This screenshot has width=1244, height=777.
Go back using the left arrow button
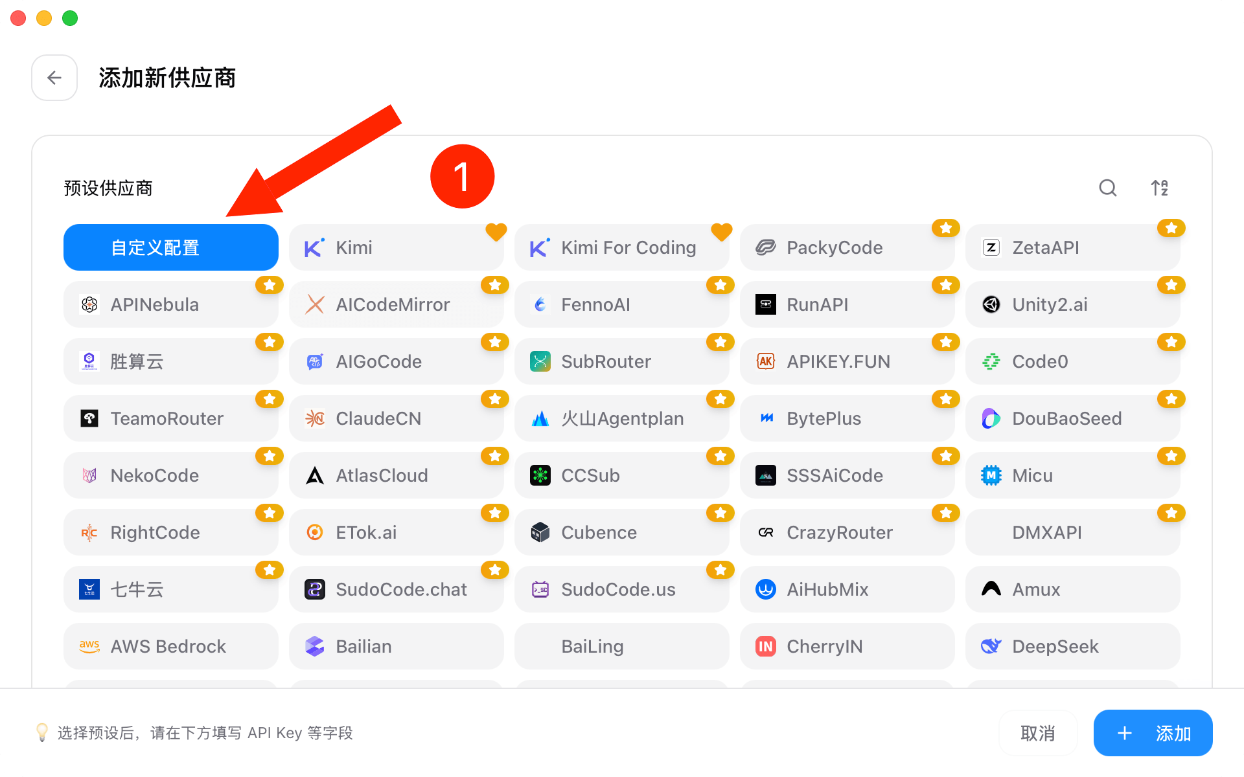coord(54,78)
